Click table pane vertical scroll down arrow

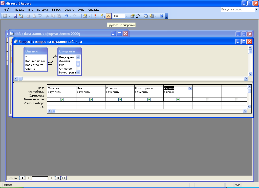point(250,74)
